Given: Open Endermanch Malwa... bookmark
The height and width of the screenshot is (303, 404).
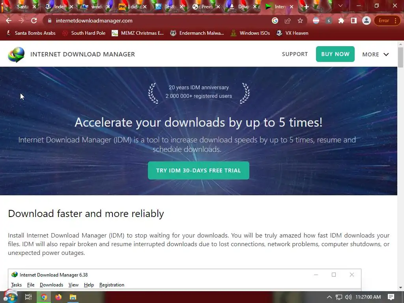Looking at the screenshot, I should pyautogui.click(x=197, y=33).
